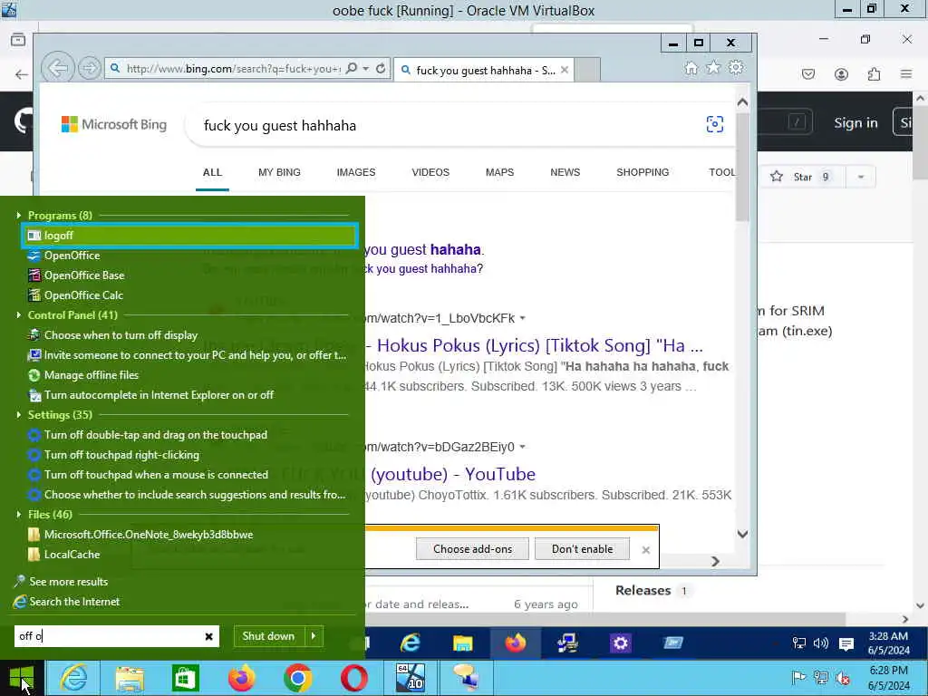Open Internet Explorer tools gear
The width and height of the screenshot is (928, 696).
click(x=736, y=67)
